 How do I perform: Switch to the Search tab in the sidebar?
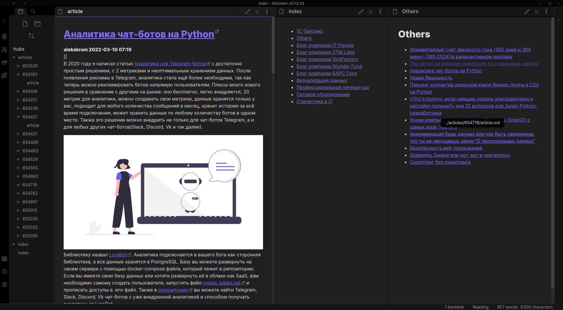[33, 11]
